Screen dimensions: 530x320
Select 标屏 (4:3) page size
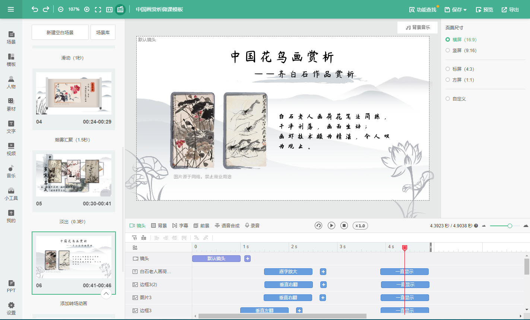[460, 69]
